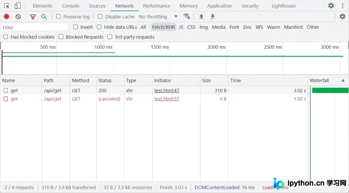Go to the Sources tab

[x=97, y=6]
